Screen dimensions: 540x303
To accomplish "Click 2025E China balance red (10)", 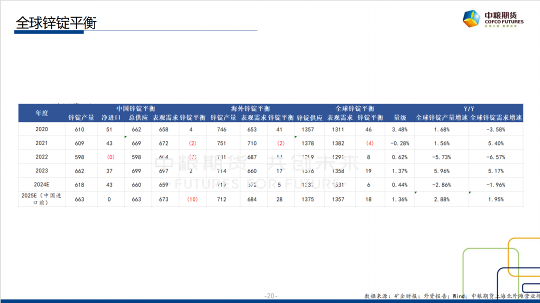I will 192,199.
